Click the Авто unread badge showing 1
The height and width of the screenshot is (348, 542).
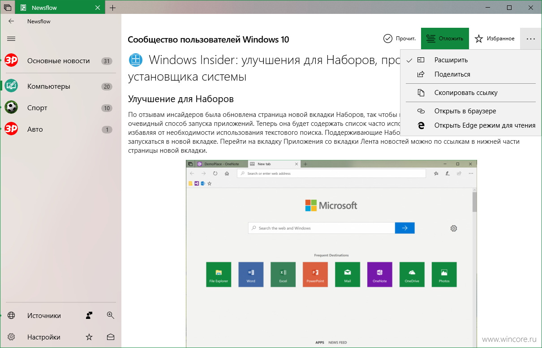(x=107, y=129)
